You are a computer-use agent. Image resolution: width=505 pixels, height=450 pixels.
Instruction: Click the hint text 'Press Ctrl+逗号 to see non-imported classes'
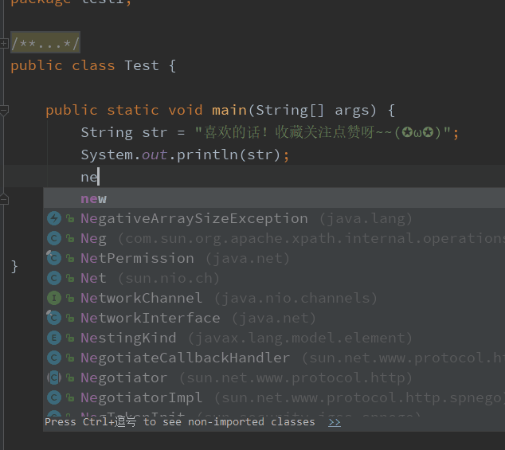[x=179, y=422]
